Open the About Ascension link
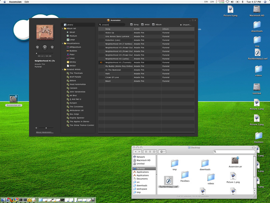 45,132
